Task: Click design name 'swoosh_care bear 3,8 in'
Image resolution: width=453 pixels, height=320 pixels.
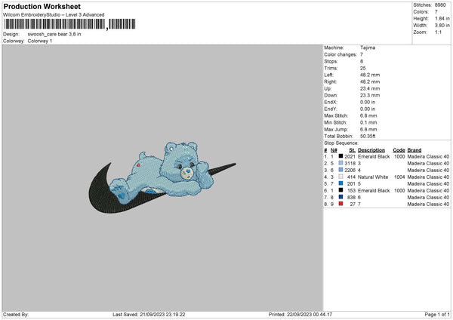Action: click(x=54, y=34)
